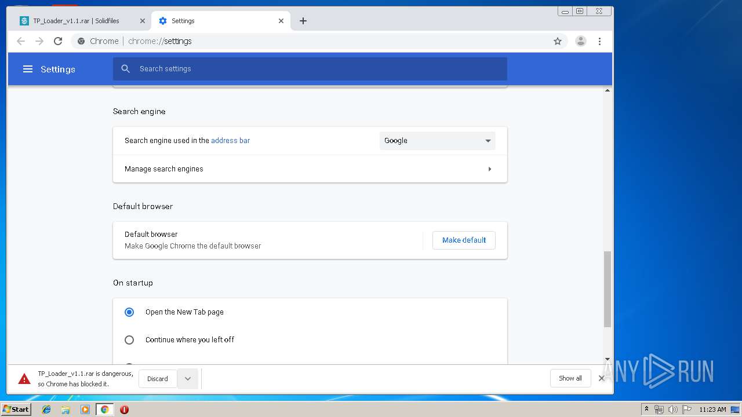Bookmark this page with the star icon
This screenshot has width=742, height=417.
pos(558,41)
